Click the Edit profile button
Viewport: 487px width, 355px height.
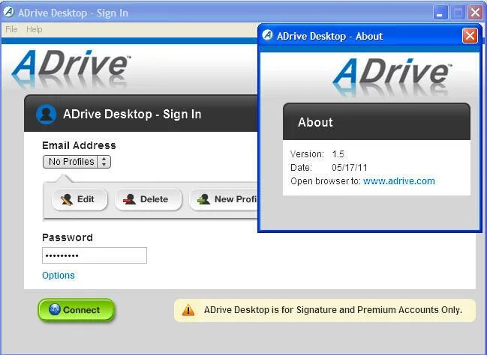click(80, 199)
